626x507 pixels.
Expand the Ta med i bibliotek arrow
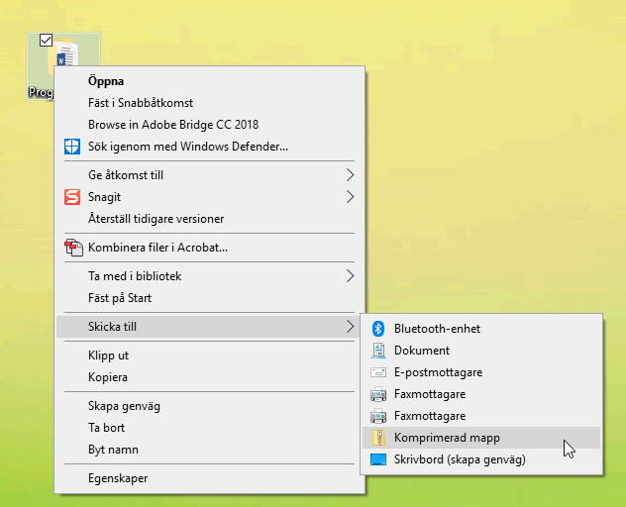click(349, 276)
